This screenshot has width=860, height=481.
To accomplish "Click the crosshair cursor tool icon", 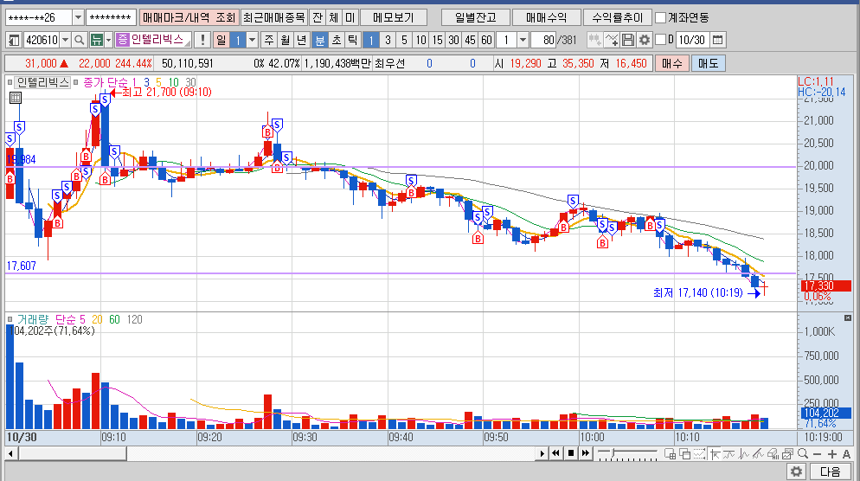I will pos(715,453).
